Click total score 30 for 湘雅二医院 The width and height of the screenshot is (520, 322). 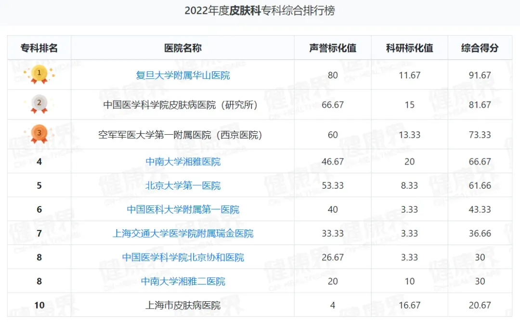tap(480, 281)
